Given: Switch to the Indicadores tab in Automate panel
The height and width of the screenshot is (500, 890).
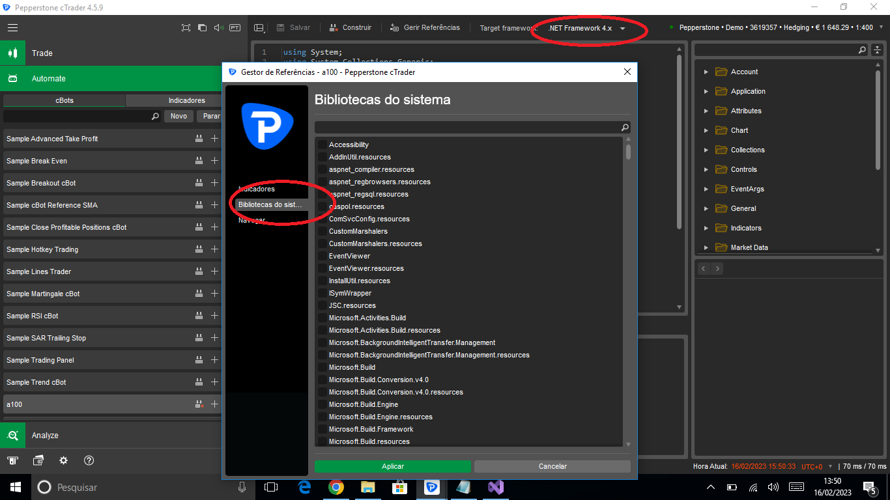Looking at the screenshot, I should coord(174,100).
